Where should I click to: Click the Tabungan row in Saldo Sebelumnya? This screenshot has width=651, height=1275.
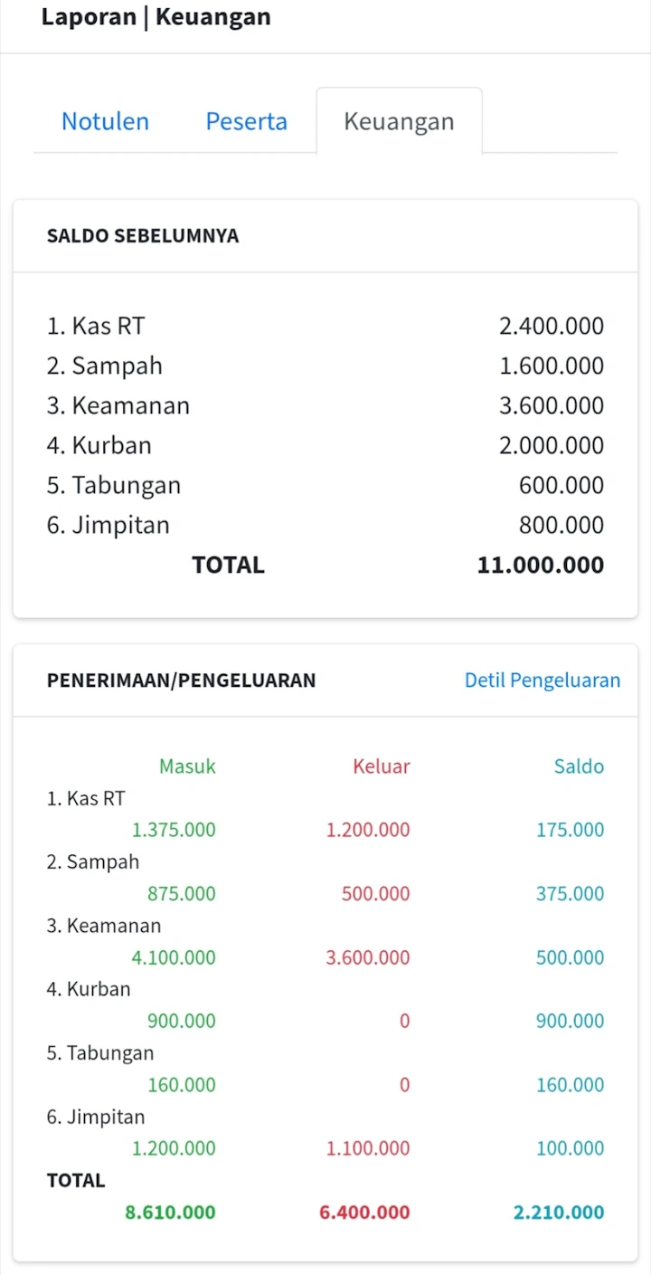coord(114,485)
